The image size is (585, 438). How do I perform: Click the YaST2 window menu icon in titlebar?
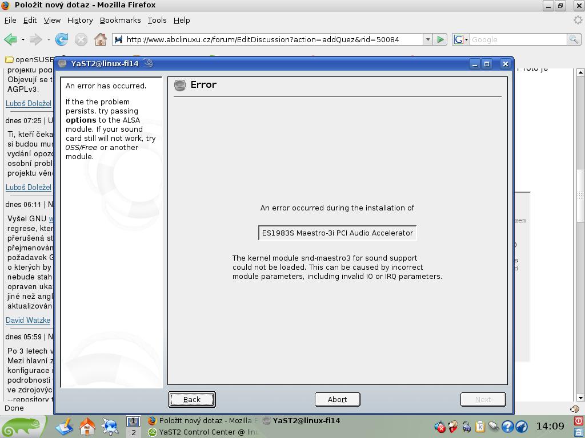coord(62,64)
